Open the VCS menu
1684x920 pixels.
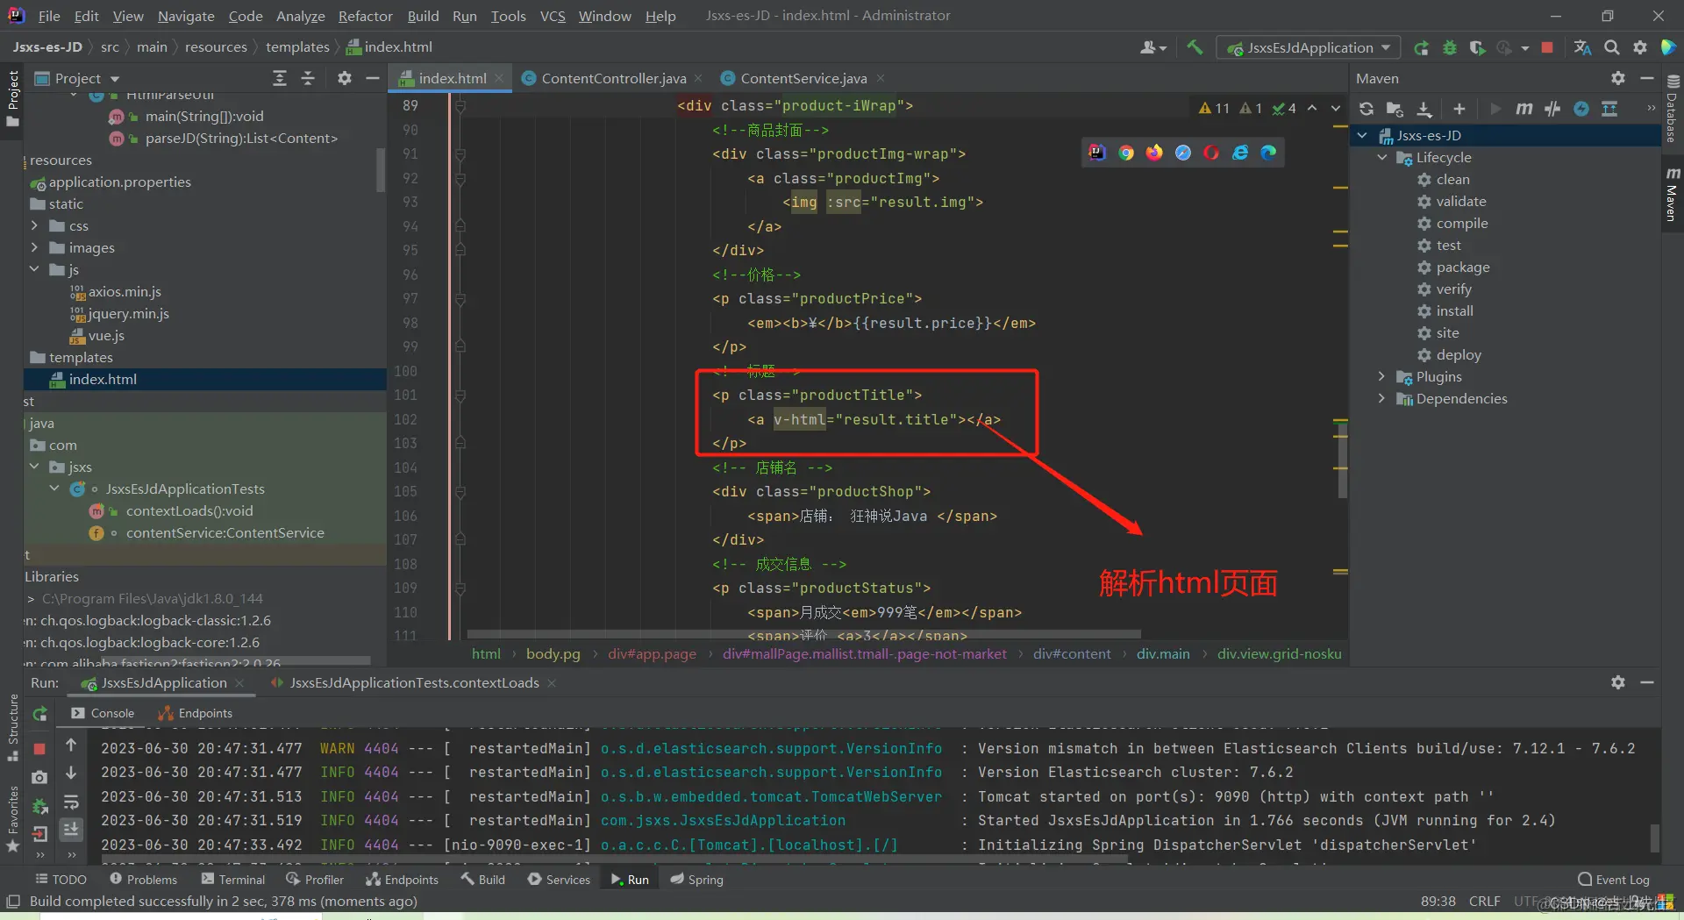pyautogui.click(x=553, y=16)
